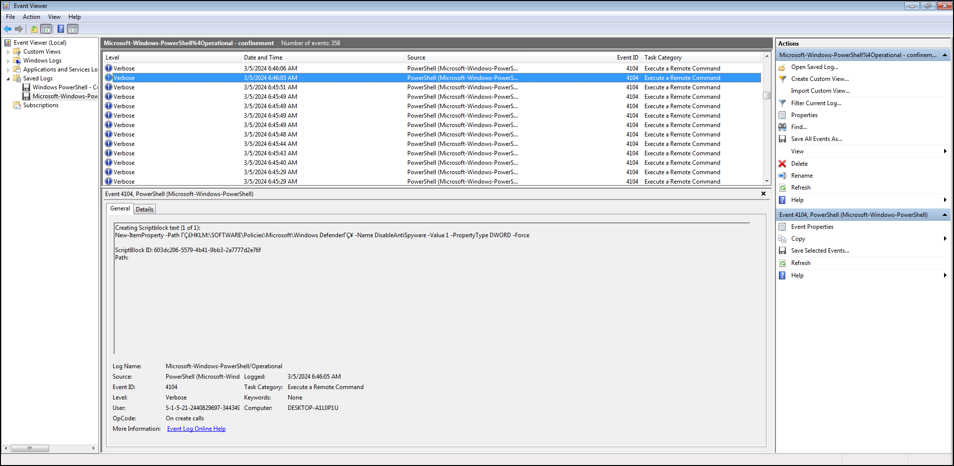Viewport: 954px width, 466px height.
Task: Open the Action menu
Action: (31, 17)
